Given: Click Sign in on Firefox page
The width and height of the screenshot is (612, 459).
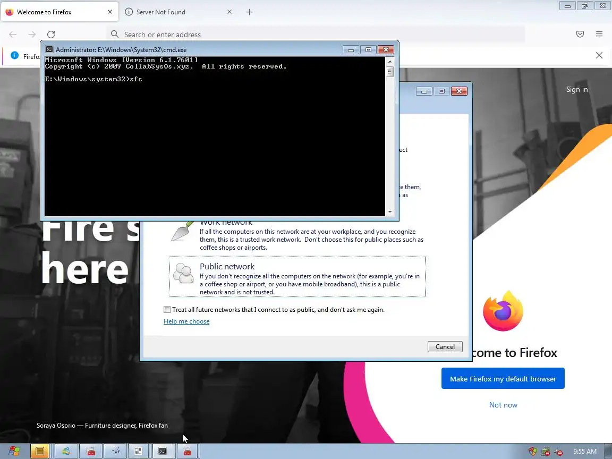Looking at the screenshot, I should point(577,89).
